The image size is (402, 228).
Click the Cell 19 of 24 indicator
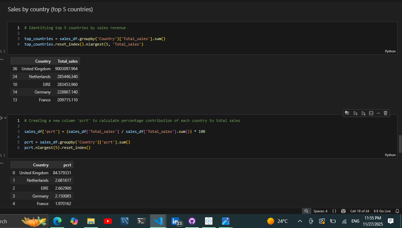360,211
